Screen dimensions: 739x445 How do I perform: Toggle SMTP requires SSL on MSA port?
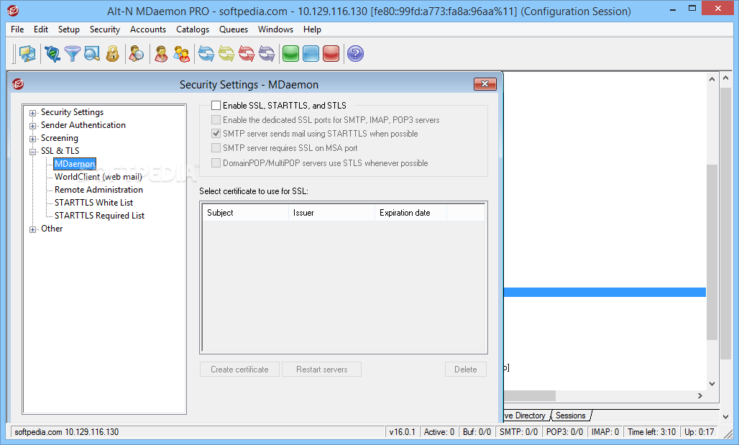click(x=216, y=148)
